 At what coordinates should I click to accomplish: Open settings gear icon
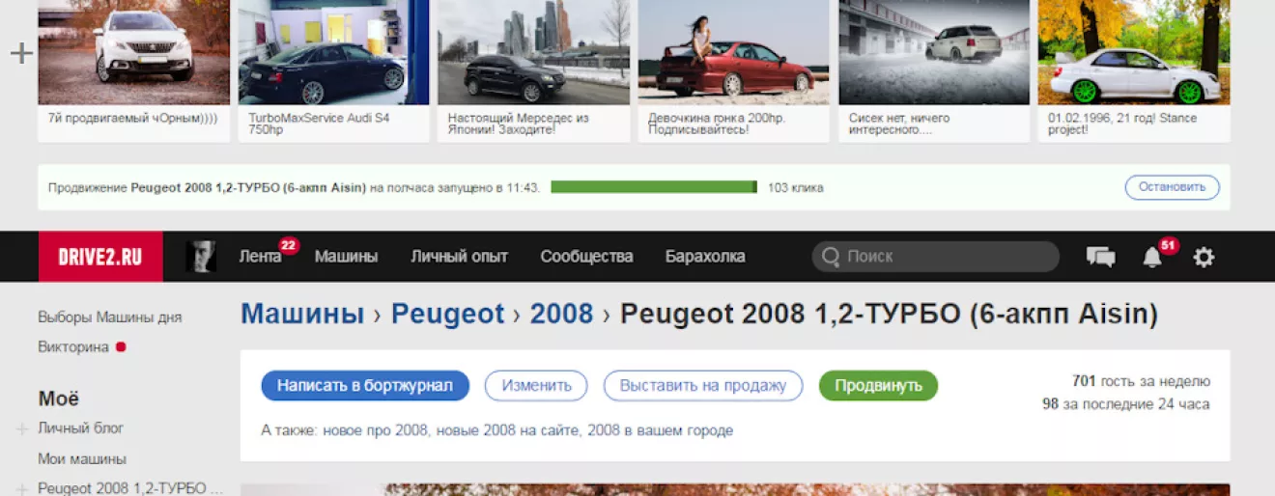(x=1204, y=257)
